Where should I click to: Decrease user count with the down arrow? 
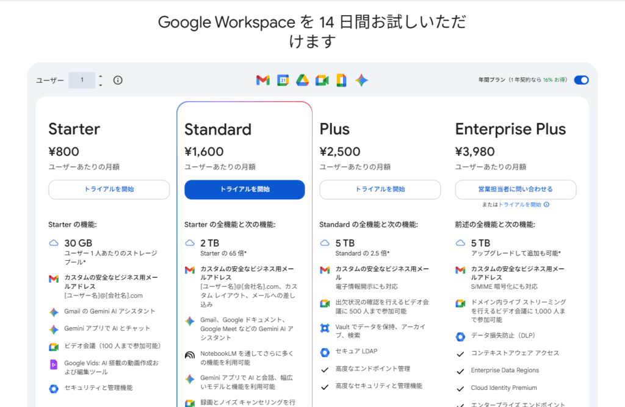[x=101, y=85]
